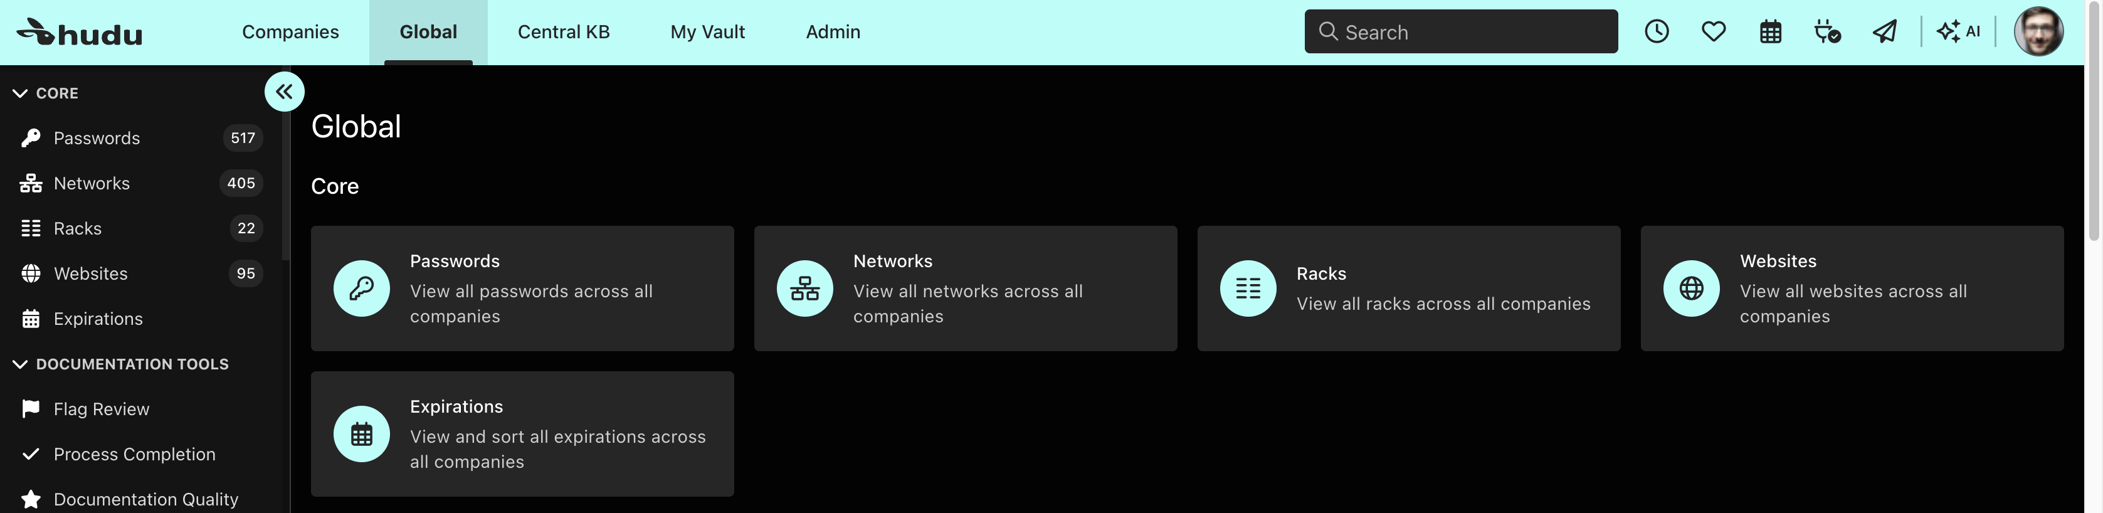Image resolution: width=2103 pixels, height=513 pixels.
Task: Collapse the DOCUMENTATION TOOLS section
Action: point(121,364)
